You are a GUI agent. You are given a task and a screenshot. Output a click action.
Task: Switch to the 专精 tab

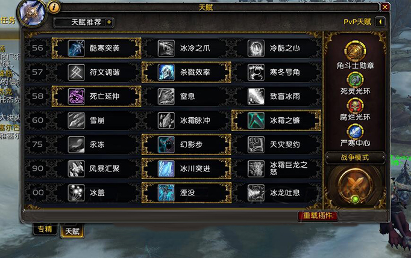tap(45, 229)
